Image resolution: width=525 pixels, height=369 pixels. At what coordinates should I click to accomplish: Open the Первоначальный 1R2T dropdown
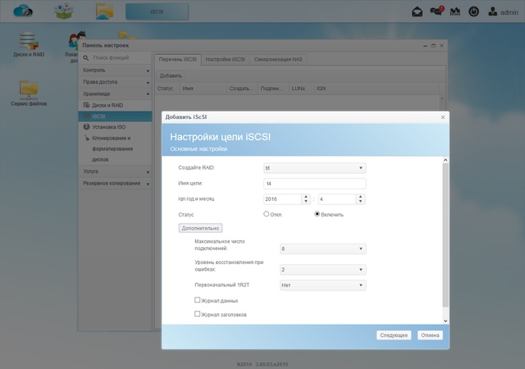[x=322, y=285]
